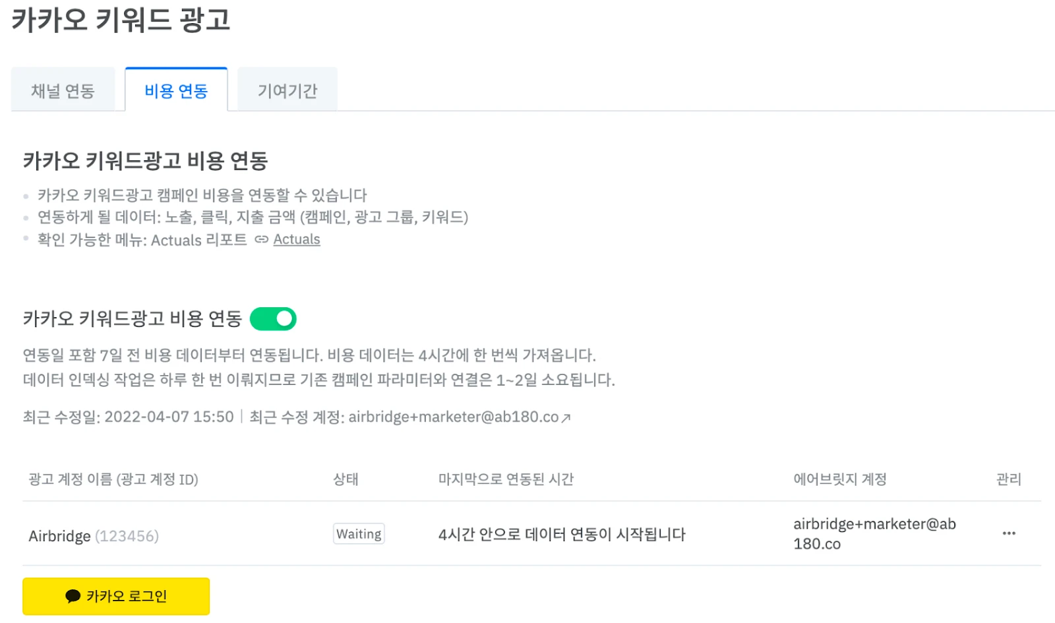Click the Waiting status badge
The height and width of the screenshot is (623, 1055).
pyautogui.click(x=359, y=534)
